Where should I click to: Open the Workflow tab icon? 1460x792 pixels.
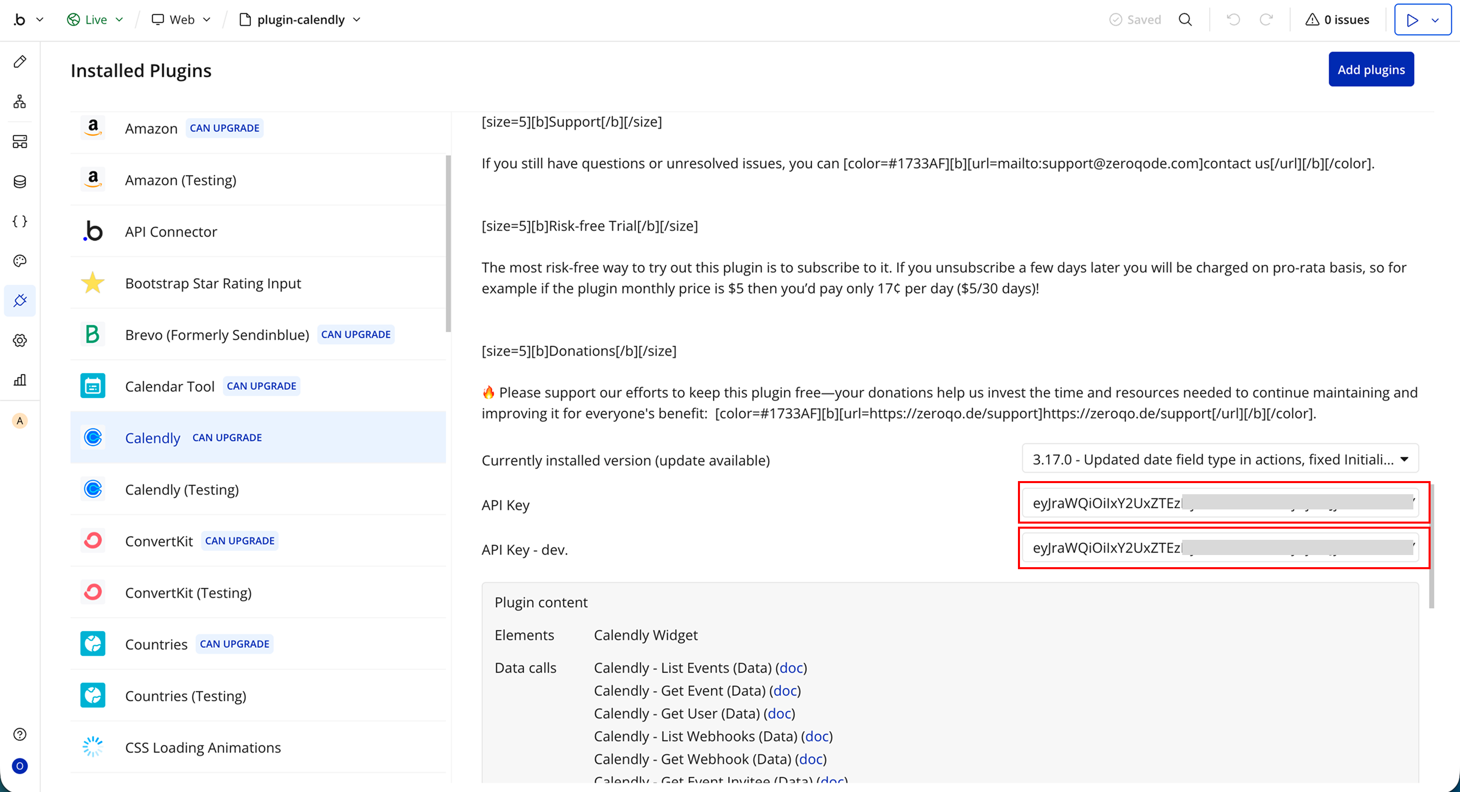click(20, 101)
